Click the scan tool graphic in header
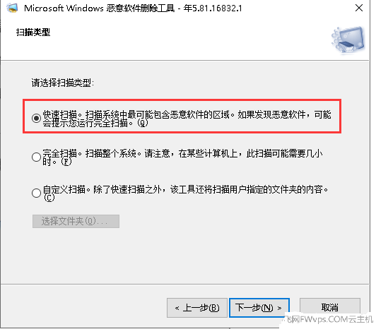Viewport: 376px width, 329px height. pos(348,40)
